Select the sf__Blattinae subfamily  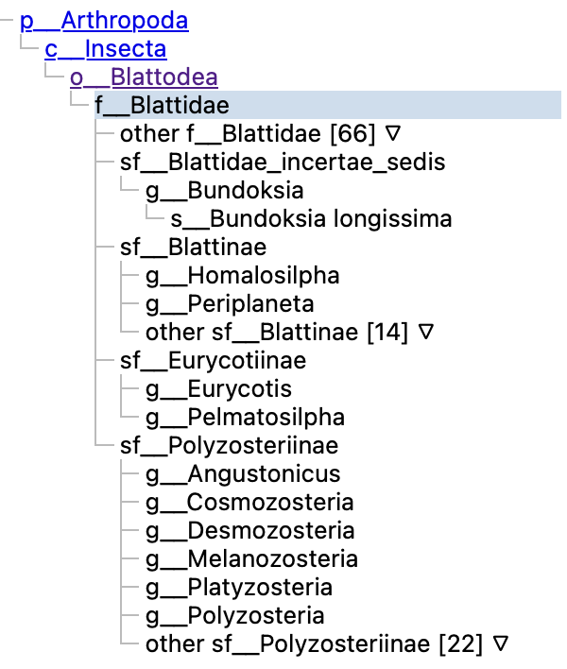coord(194,248)
